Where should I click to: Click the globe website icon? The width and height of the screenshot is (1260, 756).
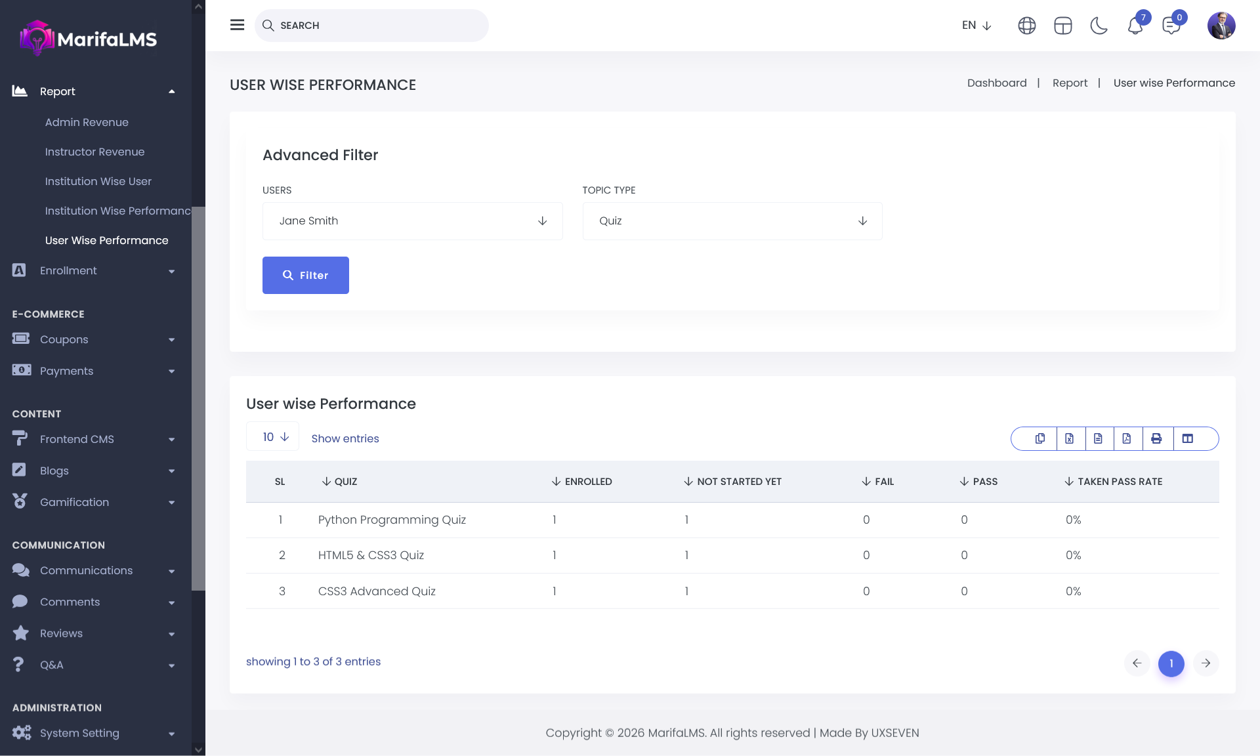pos(1027,26)
